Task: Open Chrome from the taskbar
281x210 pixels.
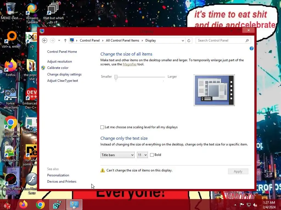Action: pyautogui.click(x=40, y=205)
